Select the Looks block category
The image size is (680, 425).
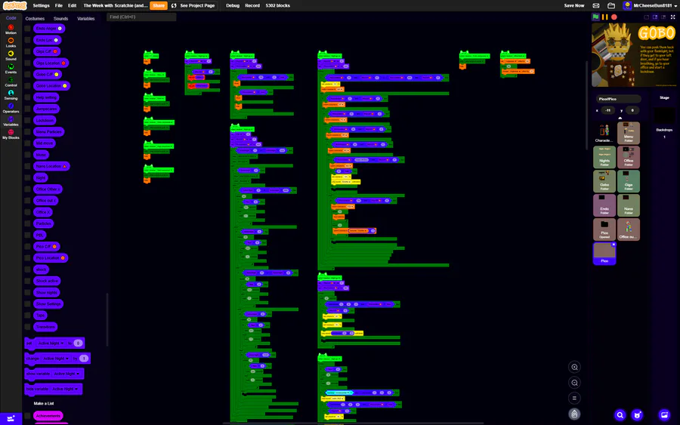11,42
